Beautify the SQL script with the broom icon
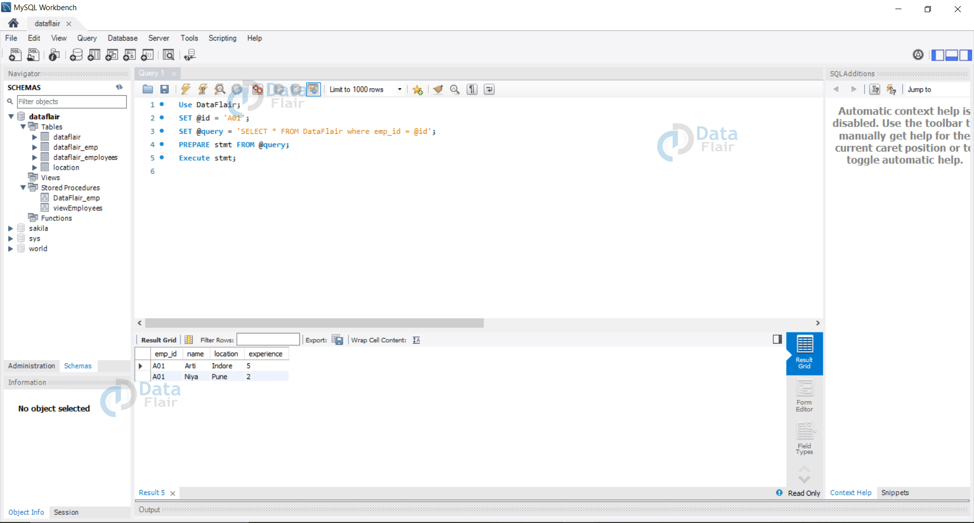 coord(438,89)
